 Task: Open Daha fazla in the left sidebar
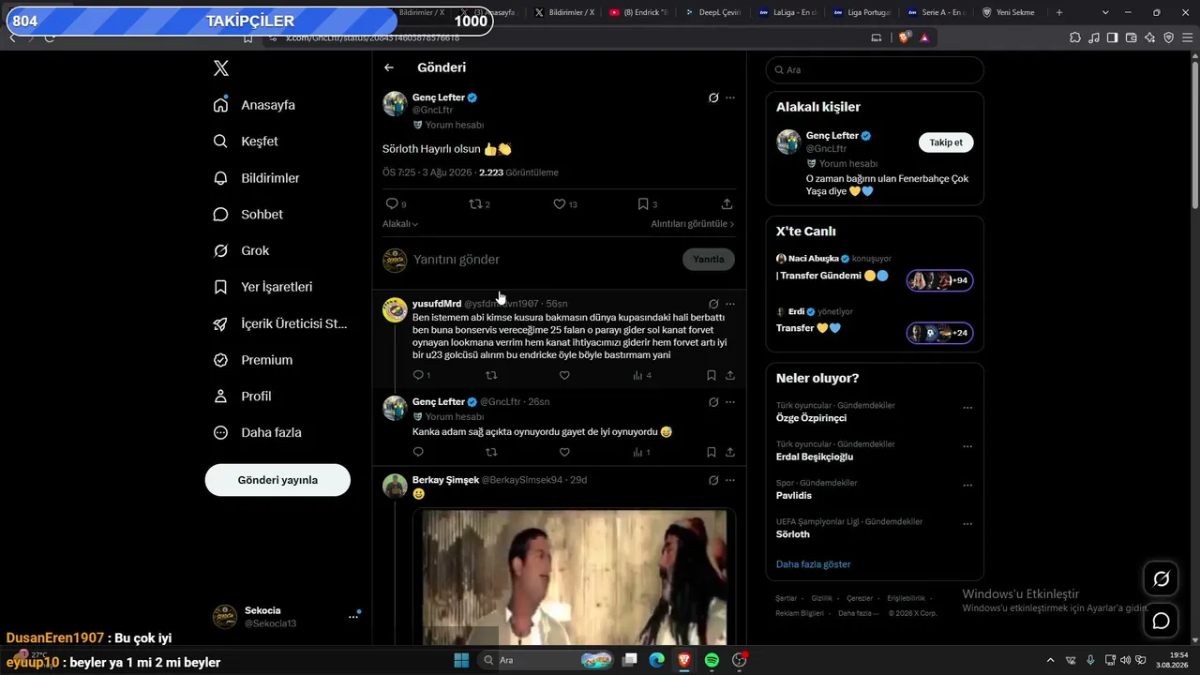point(258,433)
